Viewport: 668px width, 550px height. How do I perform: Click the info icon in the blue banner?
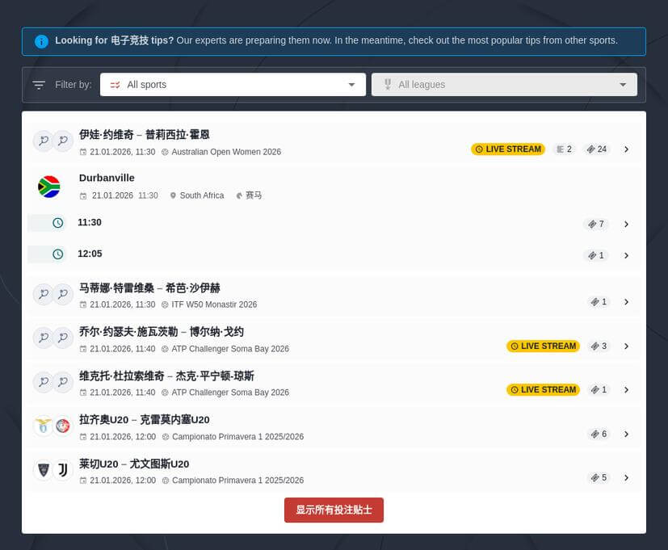41,41
